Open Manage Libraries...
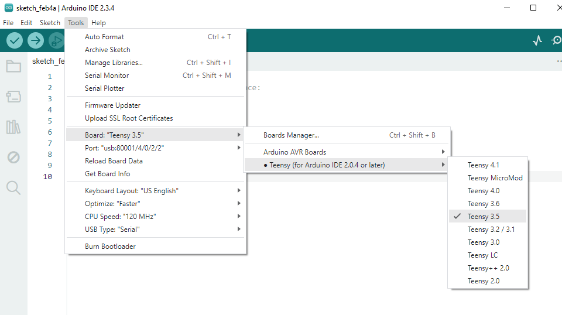 tap(156, 63)
